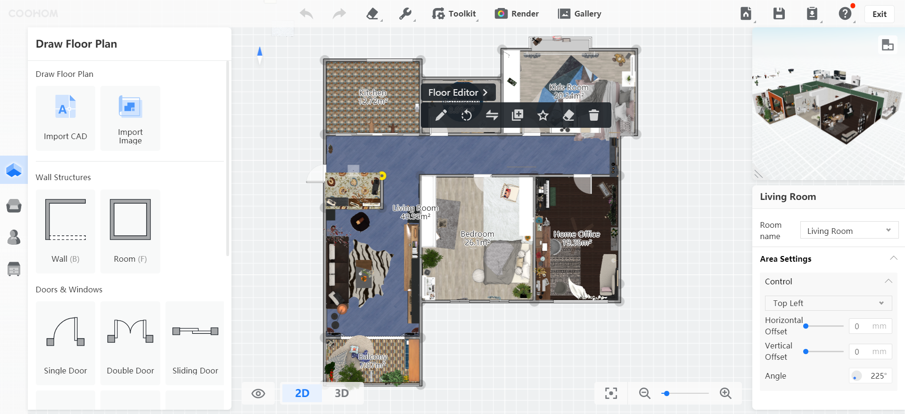The image size is (905, 414).
Task: Collapse the Control section
Action: point(888,281)
